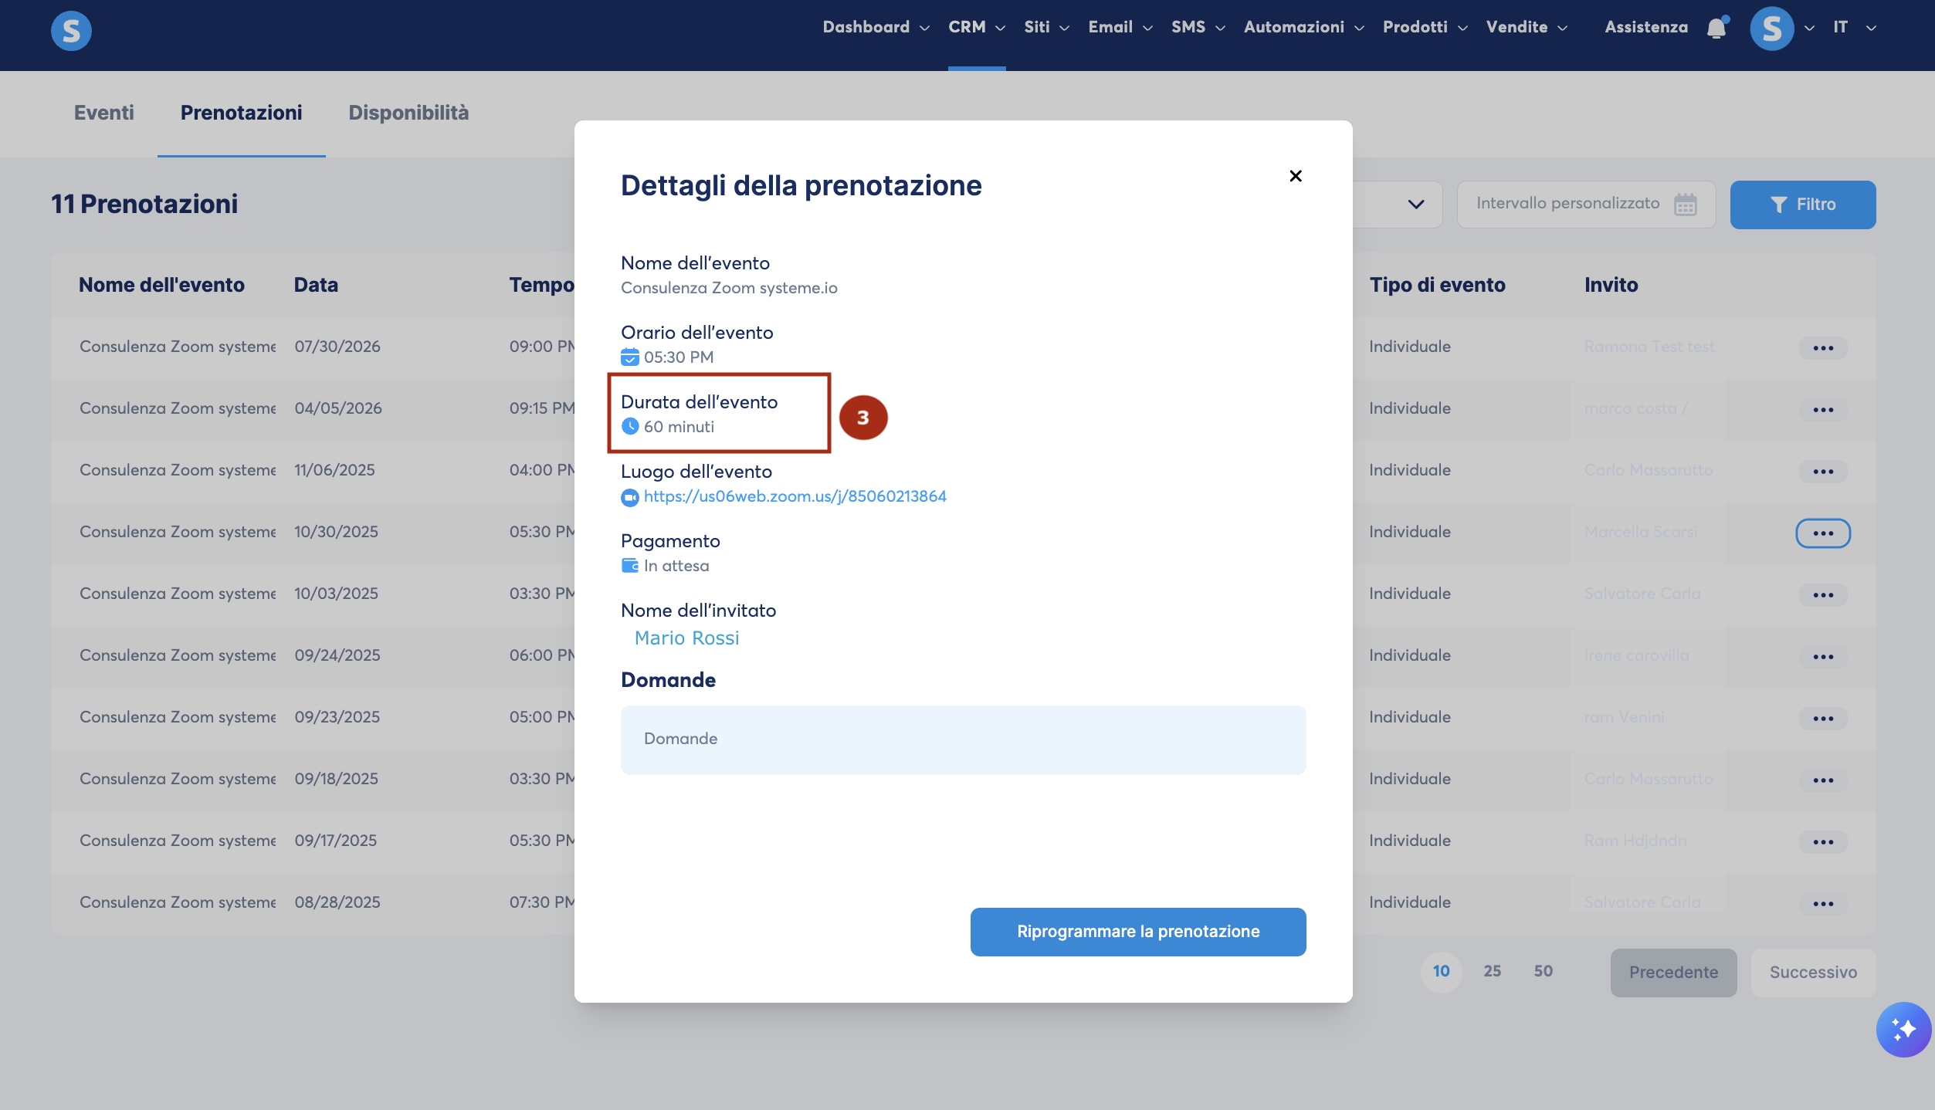Expand the Vendite menu
The width and height of the screenshot is (1935, 1110).
pyautogui.click(x=1527, y=27)
